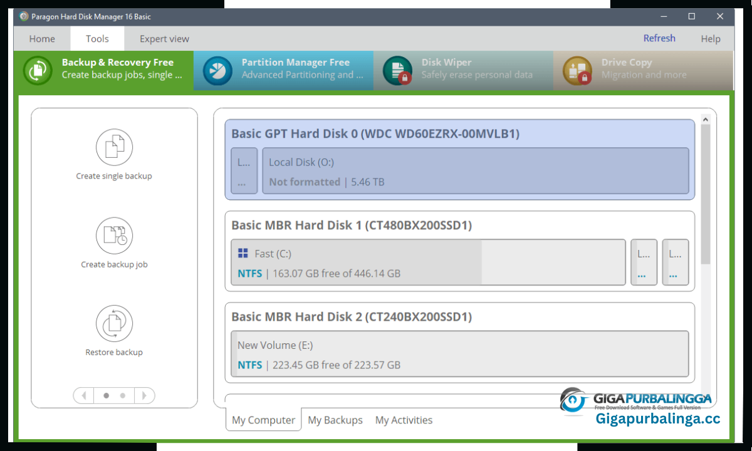Click Basic MBR Hard Disk 1 header
Screen dimensions: 752x451
tap(352, 225)
